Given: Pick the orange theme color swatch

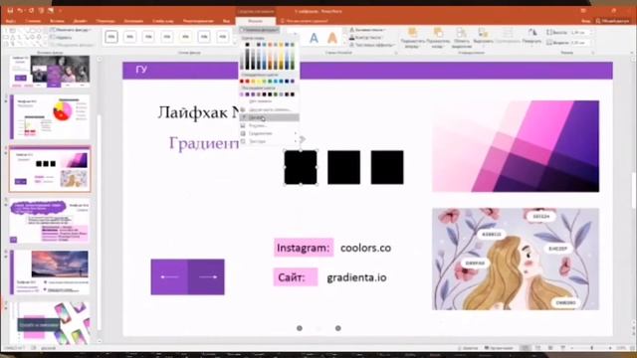Looking at the screenshot, I should [x=270, y=45].
